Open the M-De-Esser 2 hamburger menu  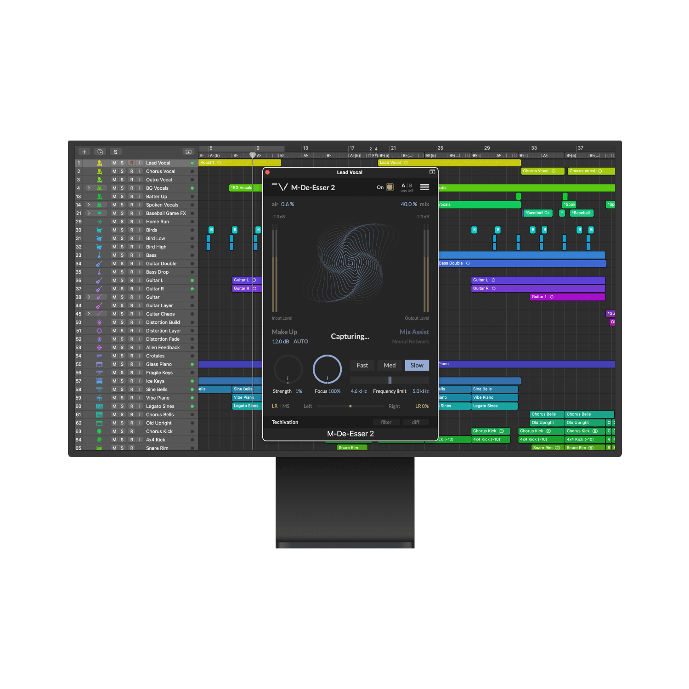click(x=424, y=187)
